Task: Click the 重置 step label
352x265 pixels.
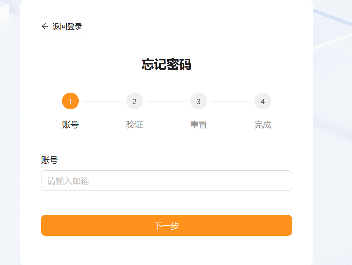Action: coord(199,125)
